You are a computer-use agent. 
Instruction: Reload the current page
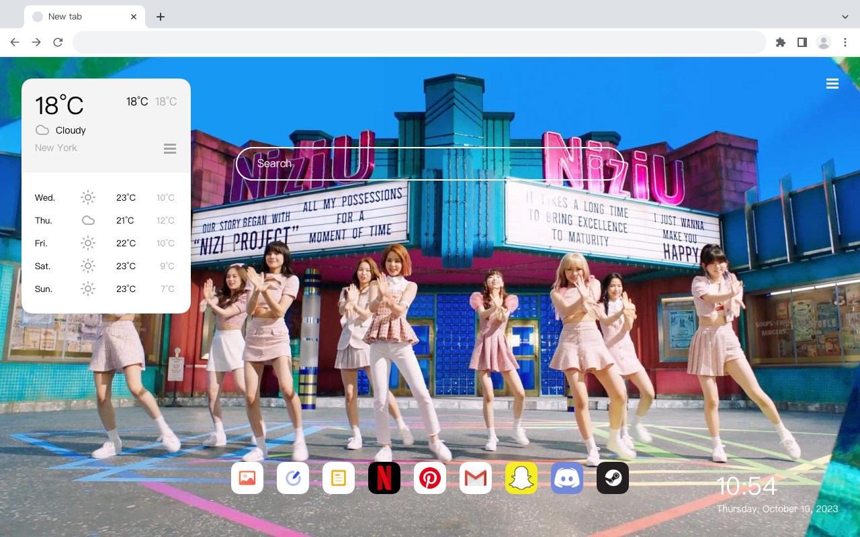58,42
